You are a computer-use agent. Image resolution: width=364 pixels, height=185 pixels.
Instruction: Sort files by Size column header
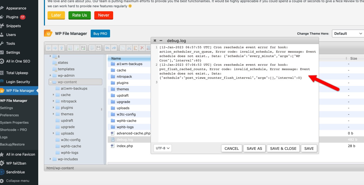pos(354,58)
